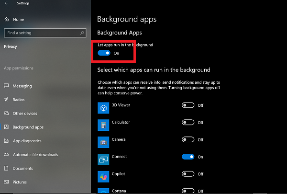Enable Calculator background toggle
Viewport: 287px width, 194px height.
(x=188, y=122)
